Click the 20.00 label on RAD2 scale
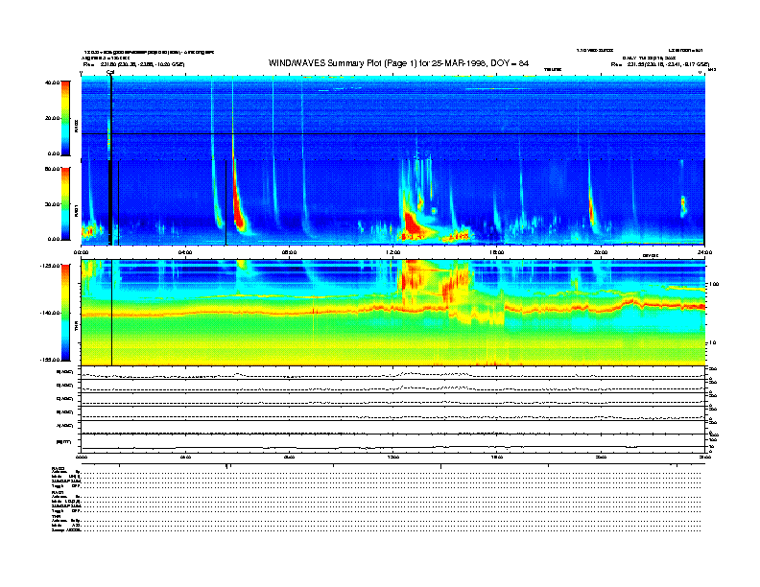760x587 pixels. pos(53,118)
